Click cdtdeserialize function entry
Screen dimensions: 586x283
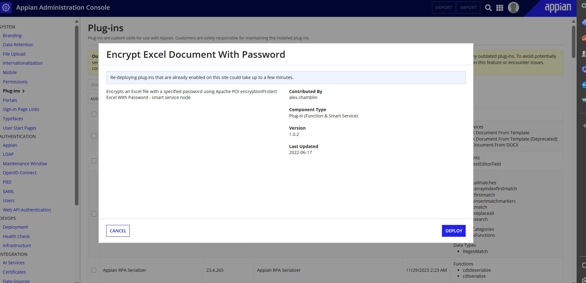point(477,270)
